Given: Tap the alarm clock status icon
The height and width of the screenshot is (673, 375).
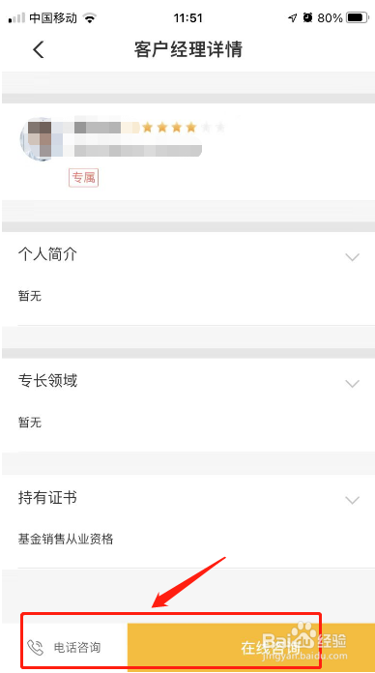Looking at the screenshot, I should pos(307,17).
